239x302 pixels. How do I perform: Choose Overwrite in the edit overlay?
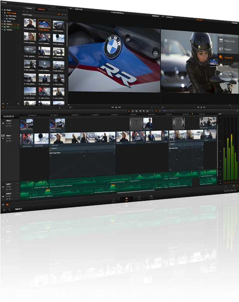229,58
